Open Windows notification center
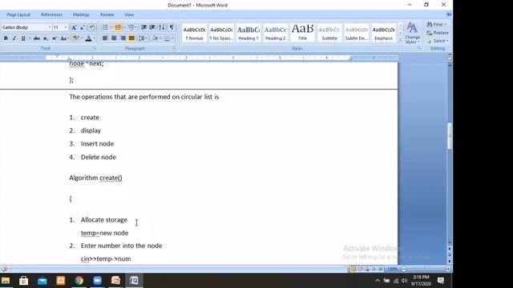Viewport: 513px width, 288px height. tap(441, 281)
